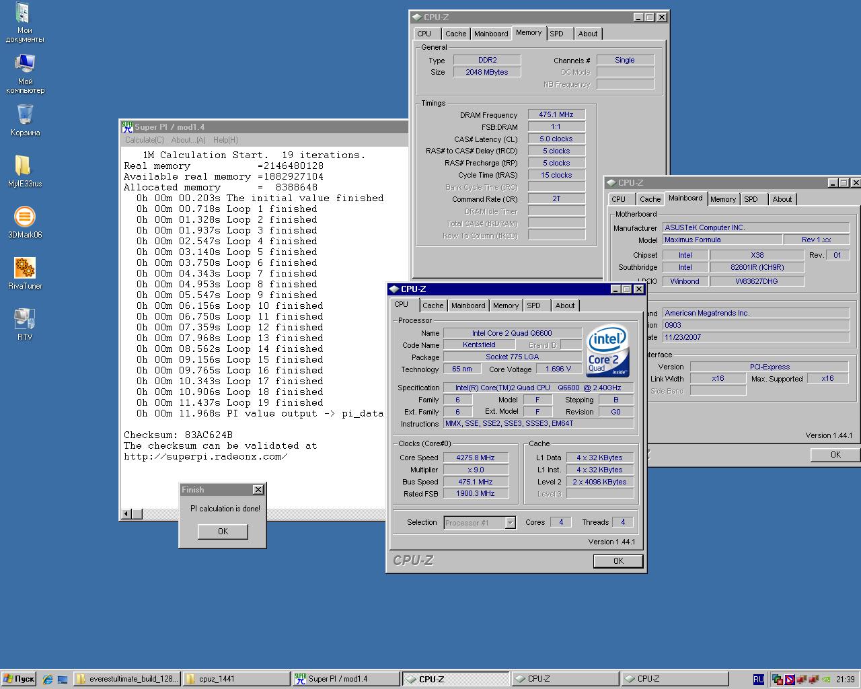Click Memory Size 2048 MBytes field
Viewport: 861px width, 689px height.
click(x=487, y=72)
